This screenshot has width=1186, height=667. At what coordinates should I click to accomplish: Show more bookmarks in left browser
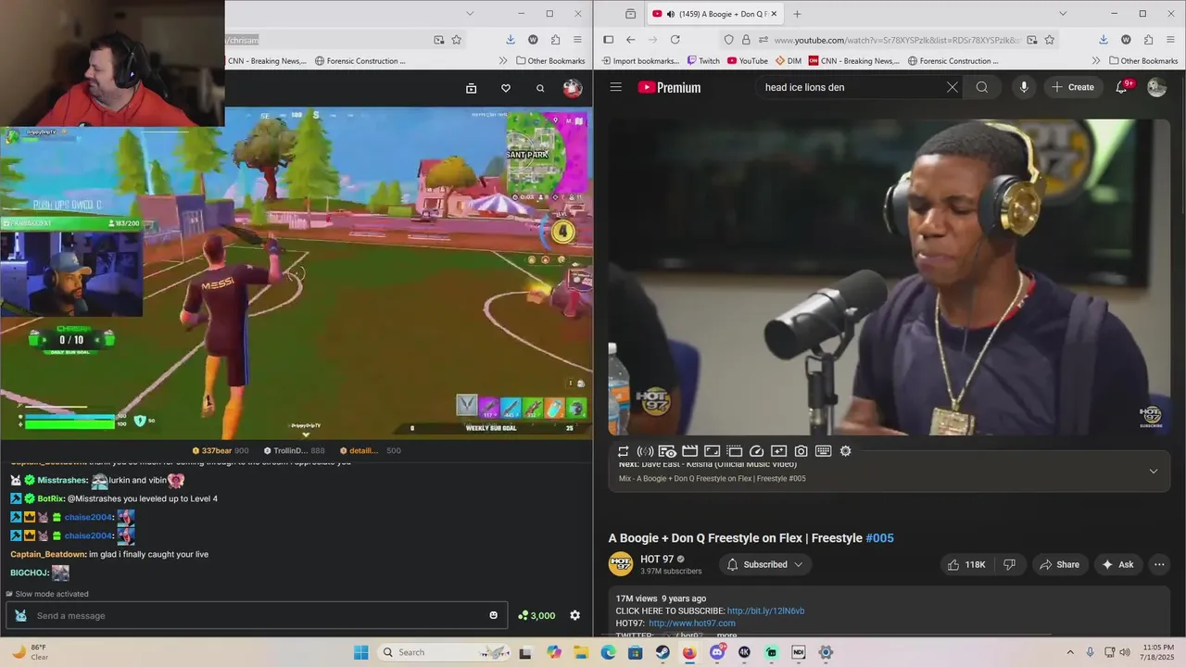tap(503, 61)
